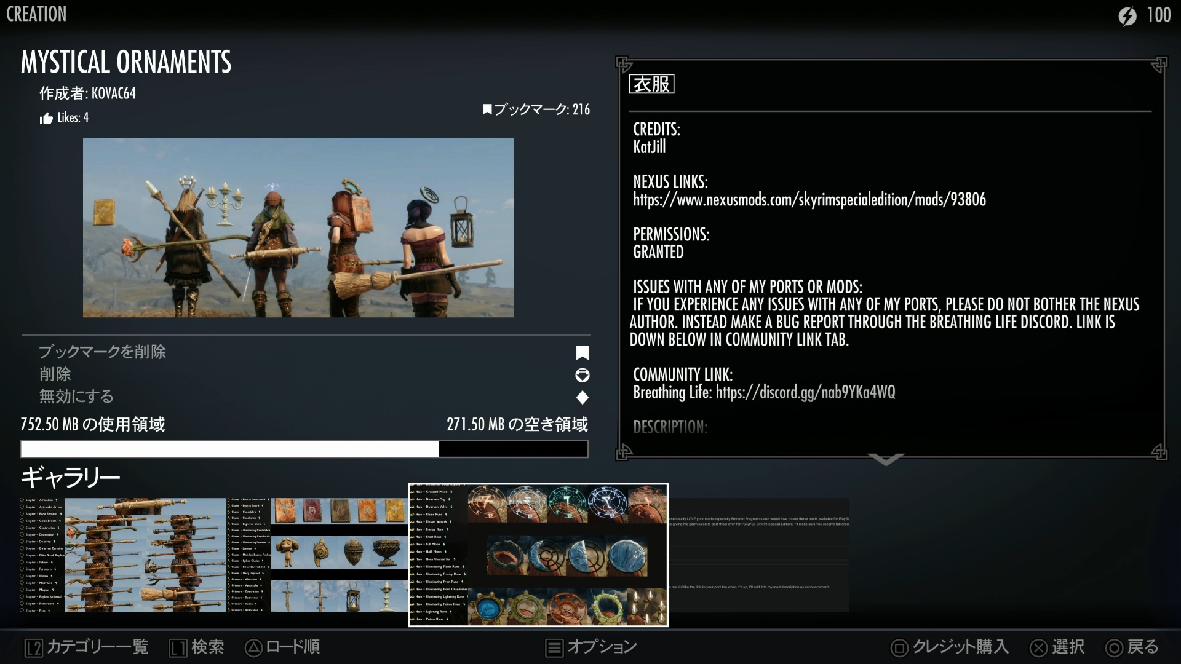This screenshot has height=664, width=1181.
Task: Open the オプション menu
Action: point(591,647)
